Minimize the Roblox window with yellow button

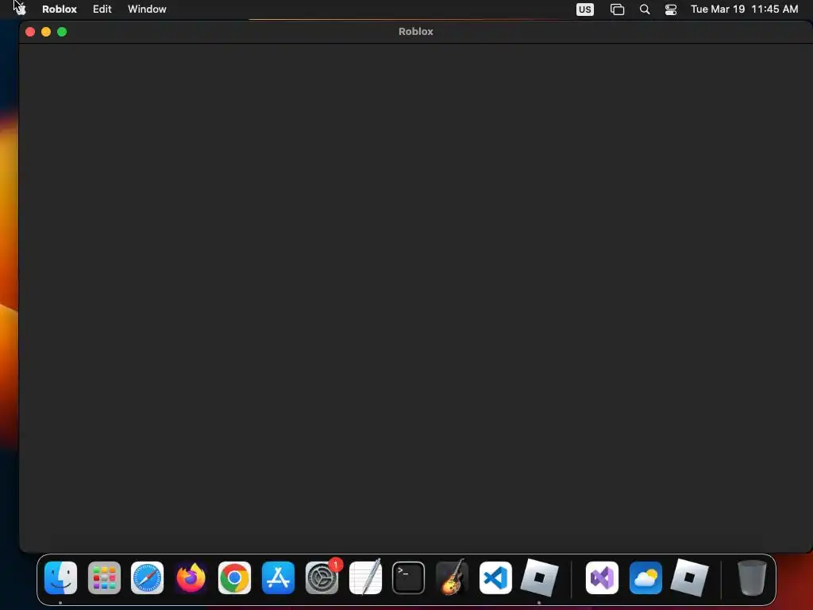46,32
